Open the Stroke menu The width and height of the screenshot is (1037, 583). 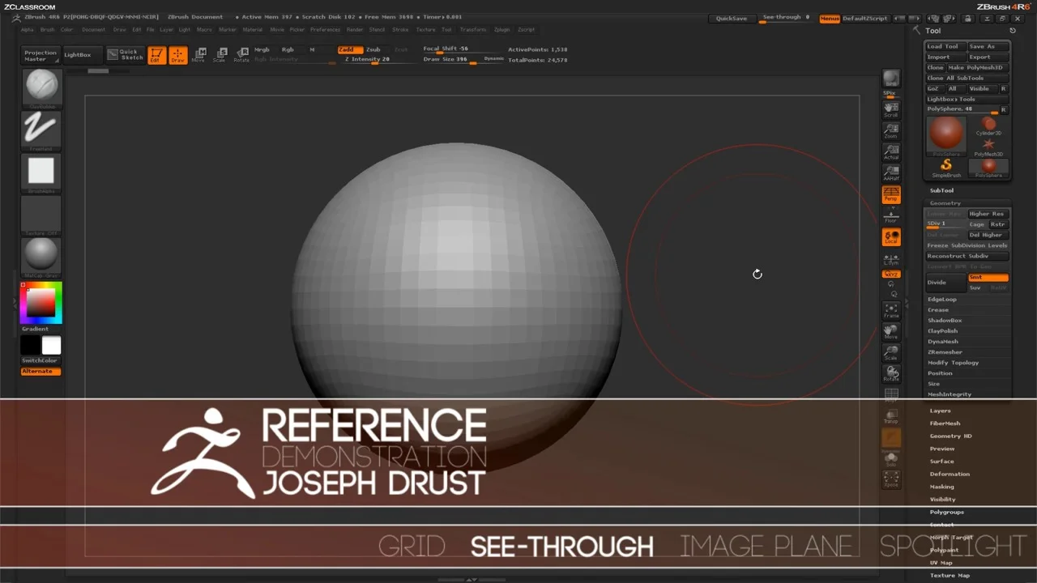coord(400,30)
